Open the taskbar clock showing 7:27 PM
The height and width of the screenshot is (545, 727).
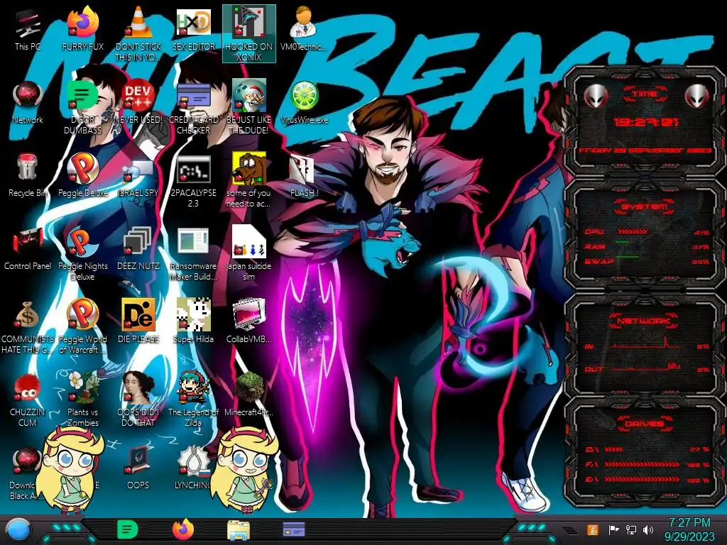coord(689,529)
